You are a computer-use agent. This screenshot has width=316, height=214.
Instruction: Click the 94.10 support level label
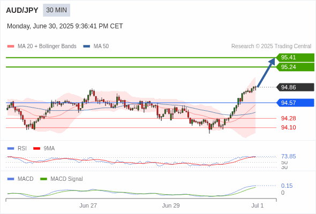tap(288, 127)
